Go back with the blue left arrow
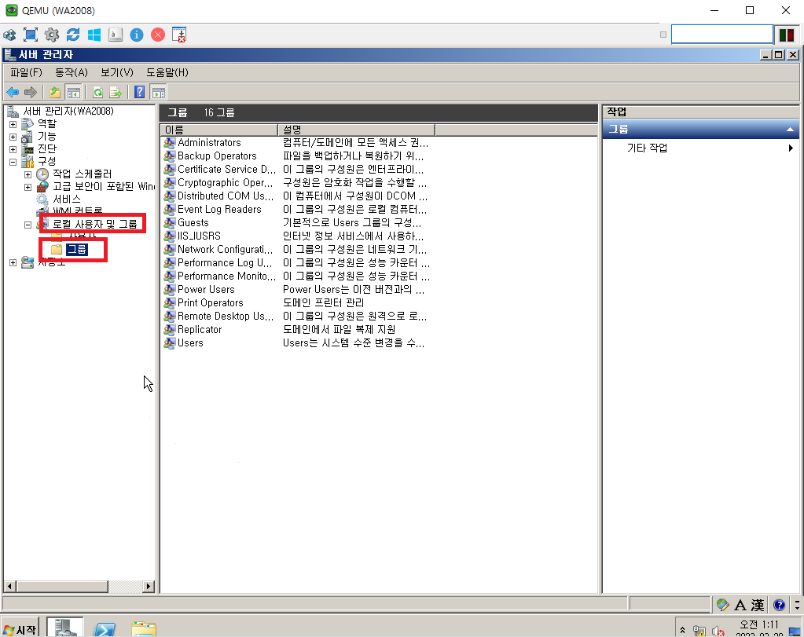Image resolution: width=804 pixels, height=637 pixels. click(x=13, y=92)
